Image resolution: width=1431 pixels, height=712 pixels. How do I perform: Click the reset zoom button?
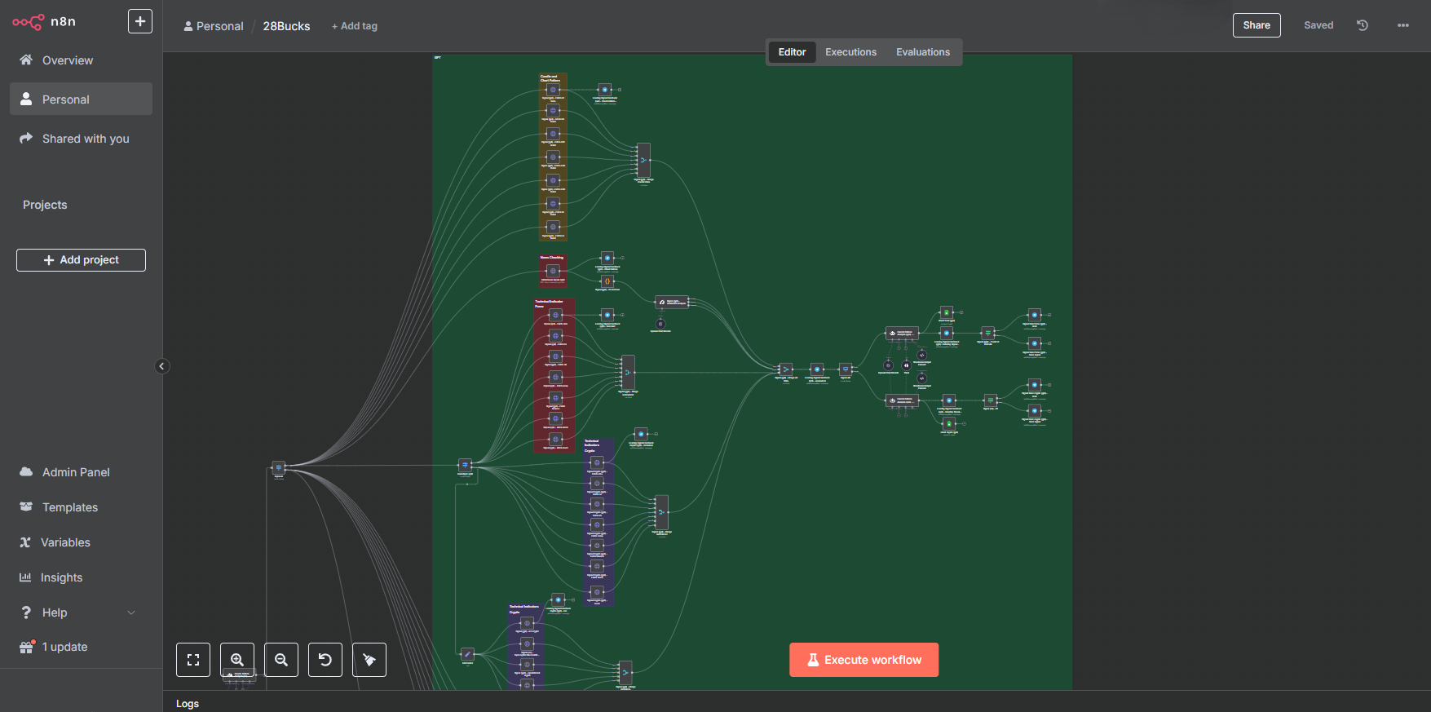point(325,660)
